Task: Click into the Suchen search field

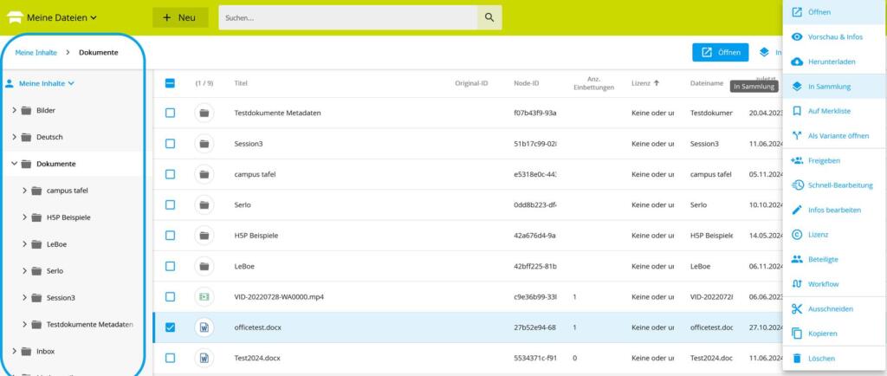Action: [x=348, y=17]
